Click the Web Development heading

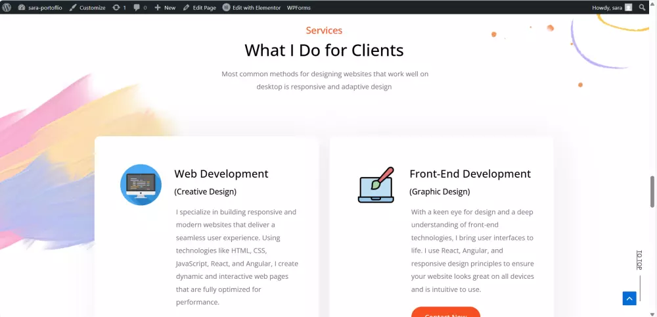point(221,174)
